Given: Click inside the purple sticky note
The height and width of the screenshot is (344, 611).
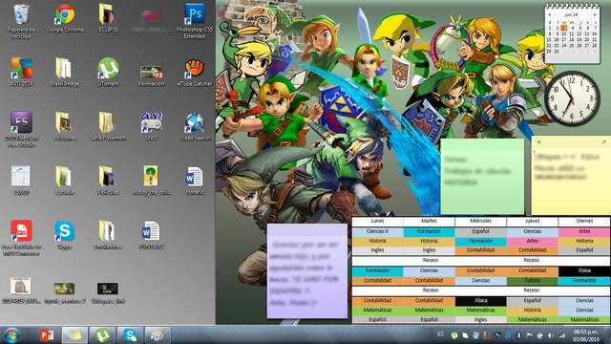Looking at the screenshot, I should tap(307, 270).
